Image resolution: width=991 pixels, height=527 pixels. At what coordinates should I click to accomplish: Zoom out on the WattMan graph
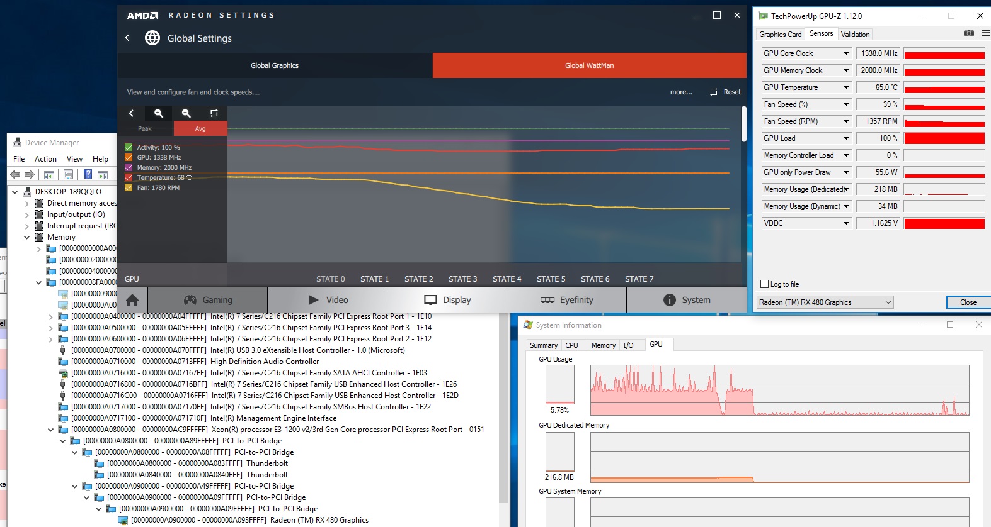(186, 113)
